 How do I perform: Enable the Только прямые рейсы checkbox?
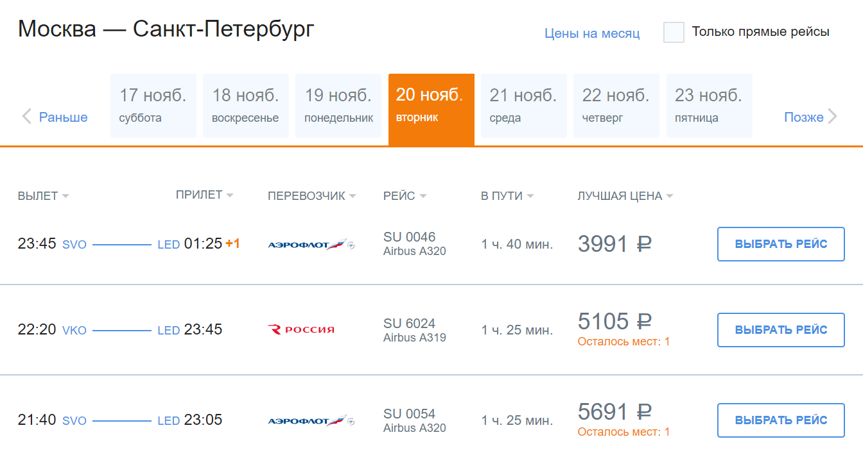pos(674,32)
